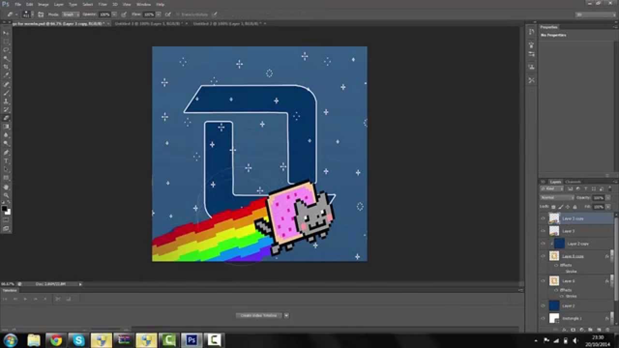Viewport: 619px width, 348px height.
Task: Open the Filter menu
Action: 103,4
